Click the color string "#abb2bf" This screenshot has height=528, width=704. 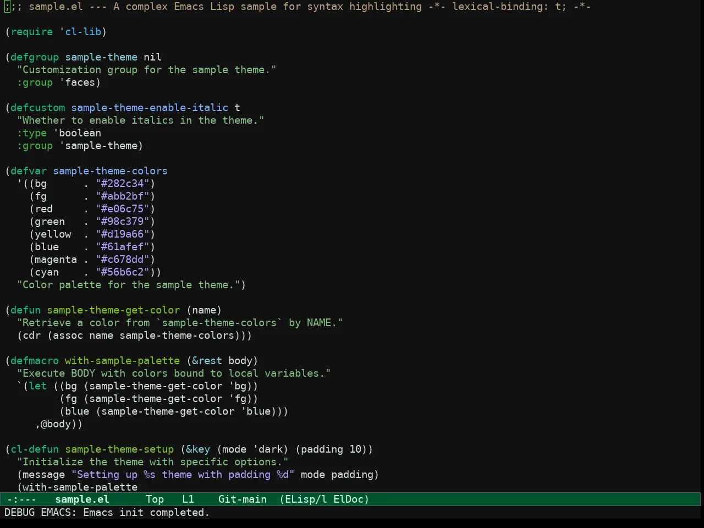pos(122,196)
